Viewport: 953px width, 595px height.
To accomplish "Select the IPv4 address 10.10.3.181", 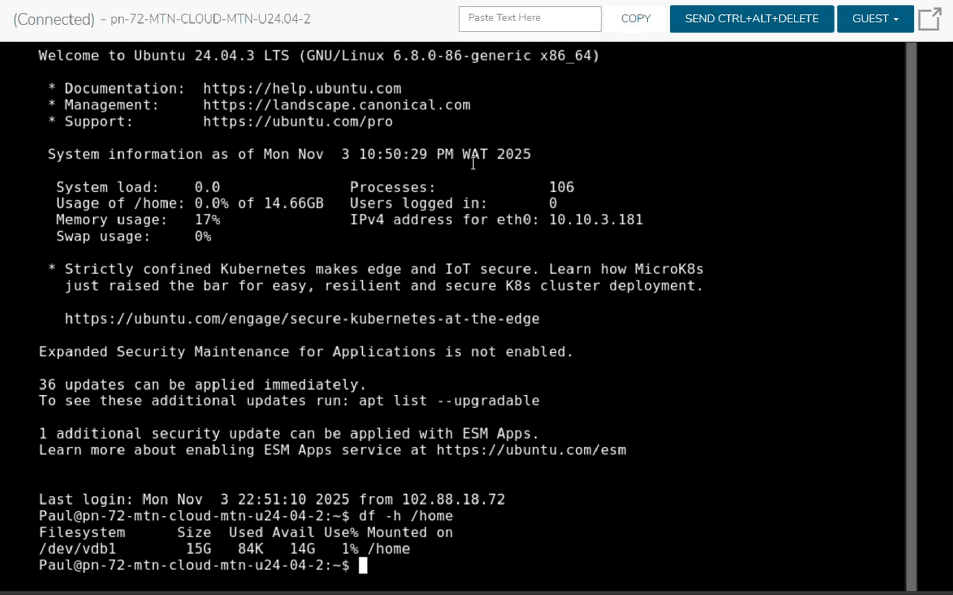I will (x=596, y=220).
